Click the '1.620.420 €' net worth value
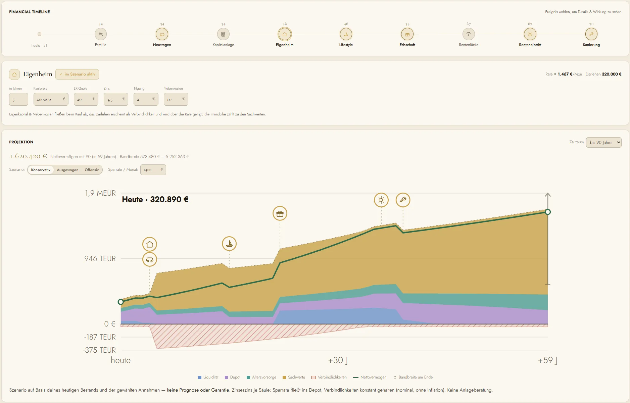The width and height of the screenshot is (630, 403). coord(28,156)
